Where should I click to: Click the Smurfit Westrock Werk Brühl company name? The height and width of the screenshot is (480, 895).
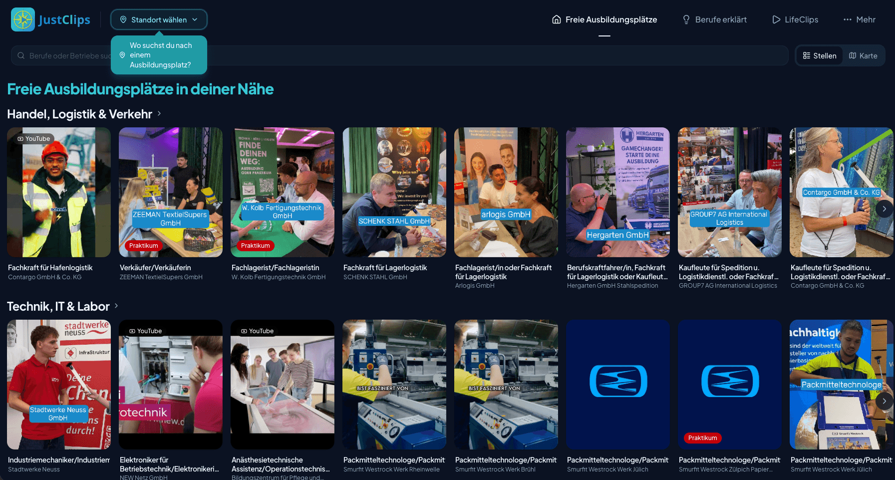click(495, 470)
